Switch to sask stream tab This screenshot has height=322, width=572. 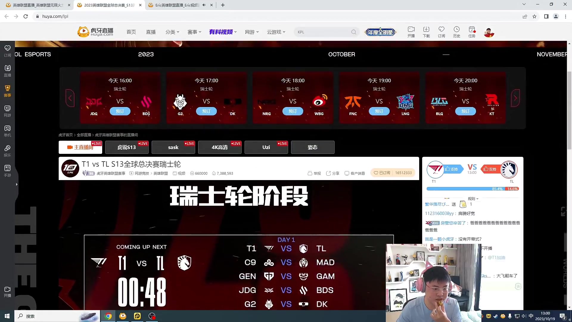tap(173, 147)
